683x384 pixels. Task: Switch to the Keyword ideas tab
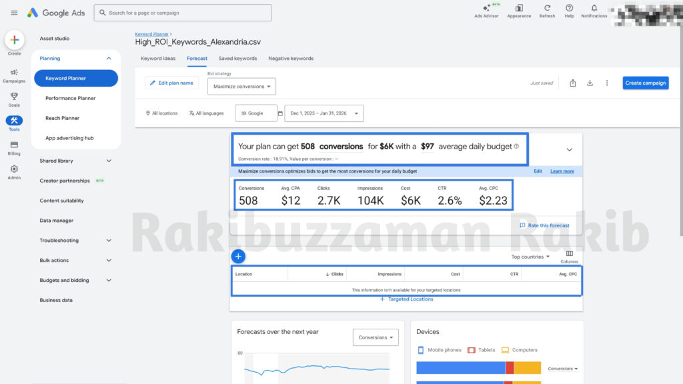(x=158, y=59)
